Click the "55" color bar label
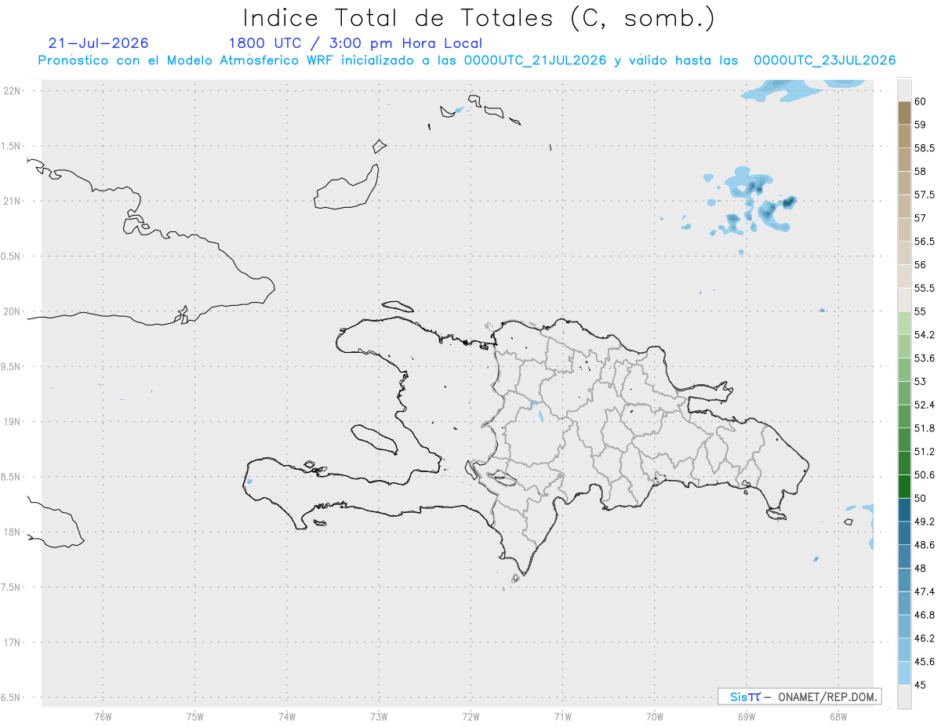This screenshot has height=727, width=941. [x=921, y=311]
